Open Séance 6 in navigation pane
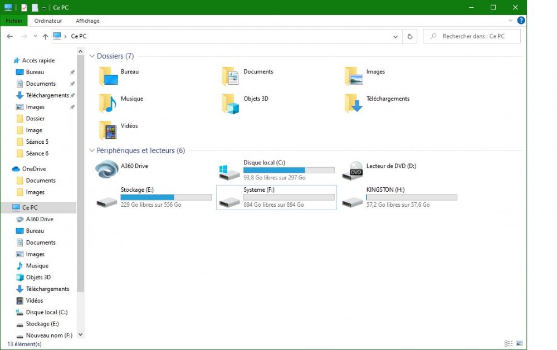This screenshot has width=557, height=350. tap(37, 153)
